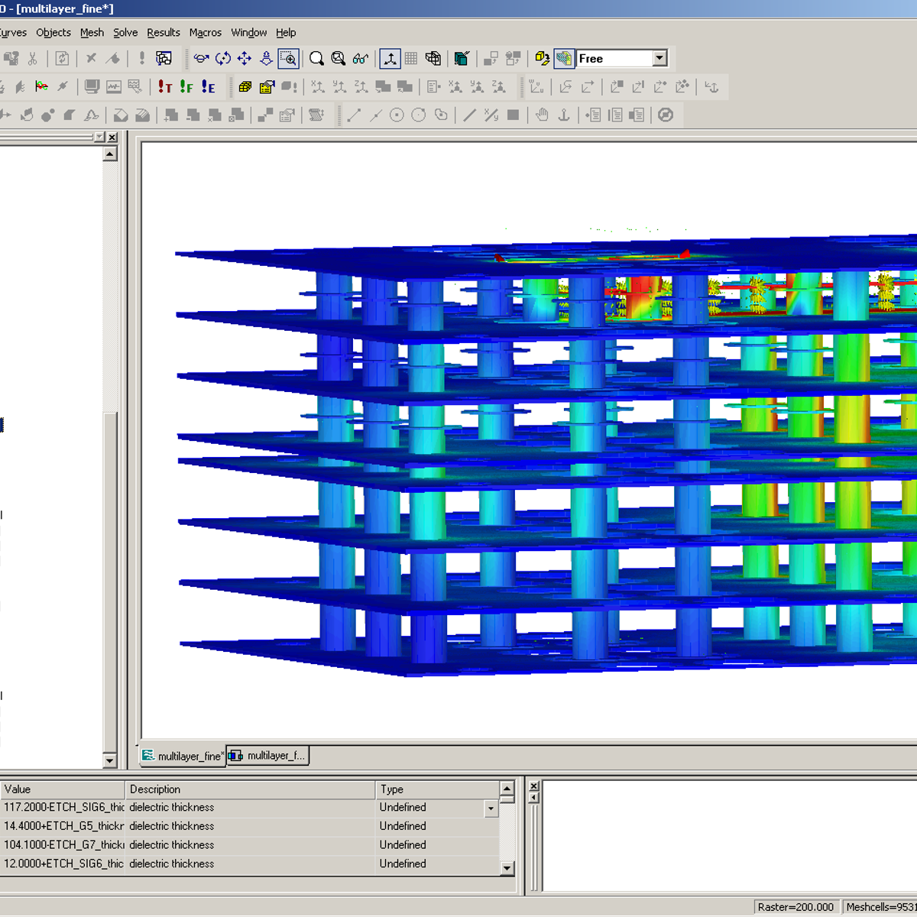This screenshot has height=917, width=917.
Task: Click the Pan view four-arrow icon
Action: [245, 58]
